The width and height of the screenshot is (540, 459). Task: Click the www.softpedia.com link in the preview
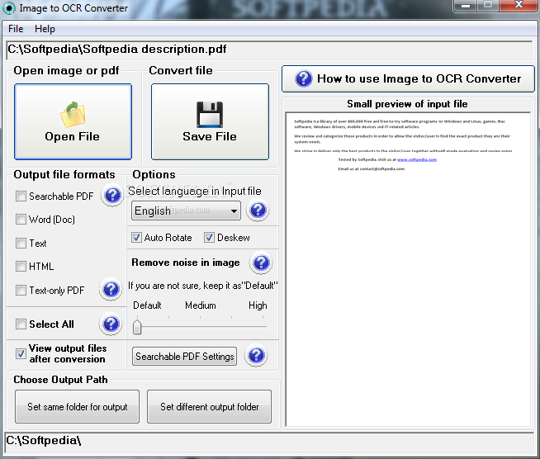click(417, 159)
